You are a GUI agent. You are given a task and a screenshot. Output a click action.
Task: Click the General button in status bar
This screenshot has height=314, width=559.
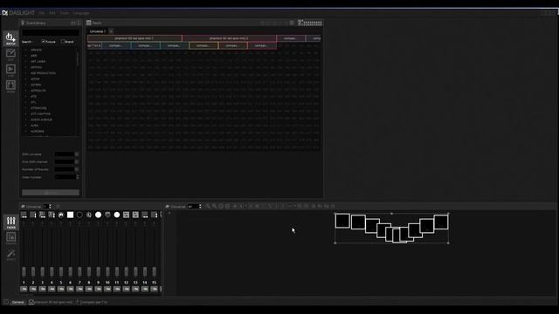coord(17,302)
